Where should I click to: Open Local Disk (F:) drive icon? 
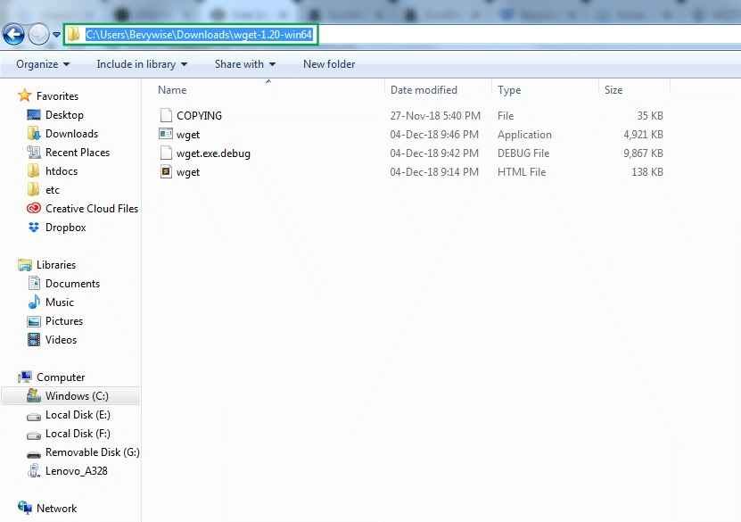point(34,435)
